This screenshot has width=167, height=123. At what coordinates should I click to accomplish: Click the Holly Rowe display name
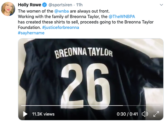[x=29, y=5]
